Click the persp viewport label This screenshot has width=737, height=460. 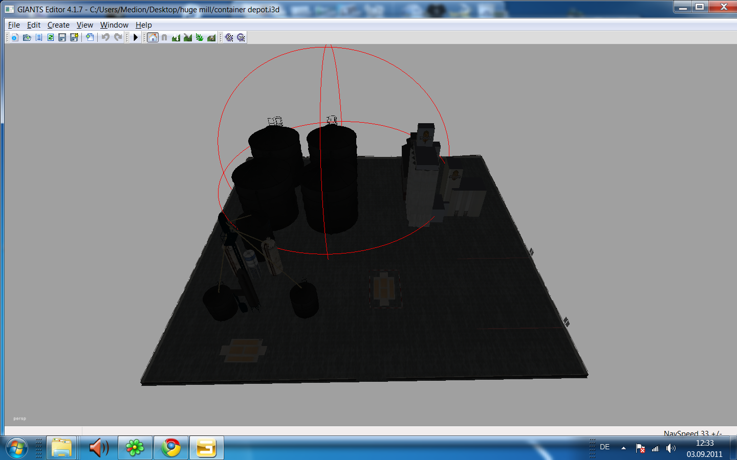[x=19, y=419]
